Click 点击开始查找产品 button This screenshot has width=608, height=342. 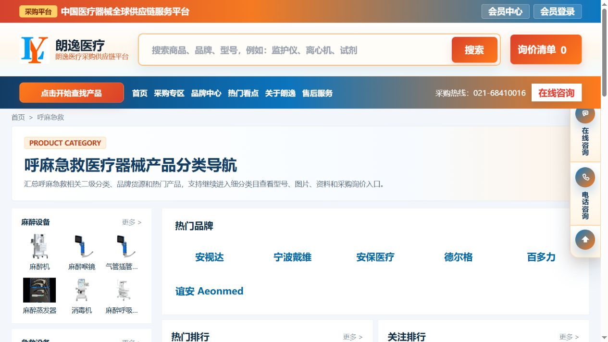click(x=72, y=93)
